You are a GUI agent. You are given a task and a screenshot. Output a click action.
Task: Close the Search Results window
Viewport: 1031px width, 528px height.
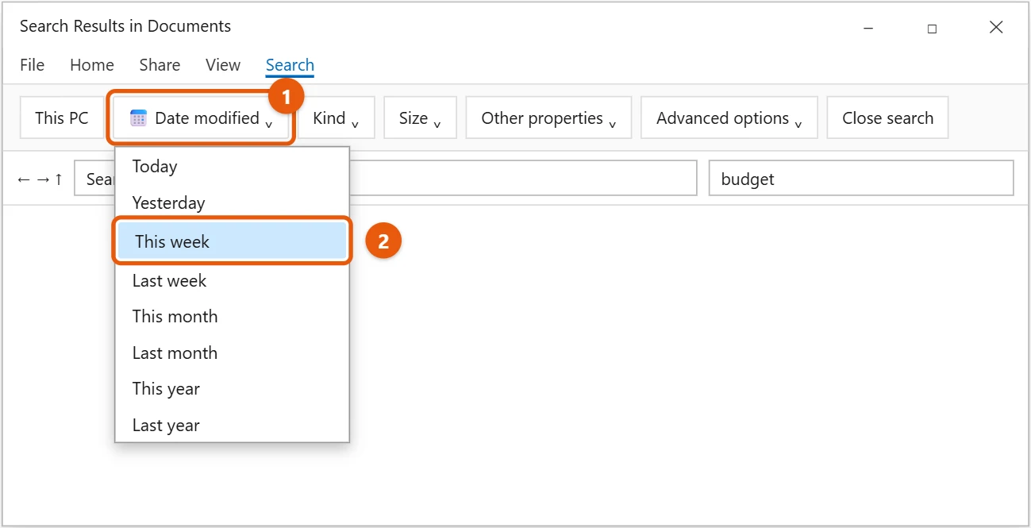pos(996,28)
